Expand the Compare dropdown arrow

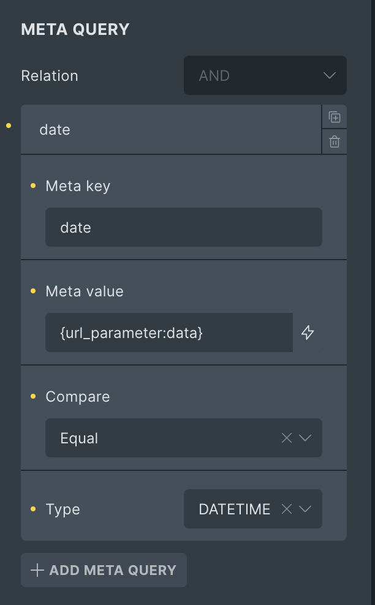point(305,438)
